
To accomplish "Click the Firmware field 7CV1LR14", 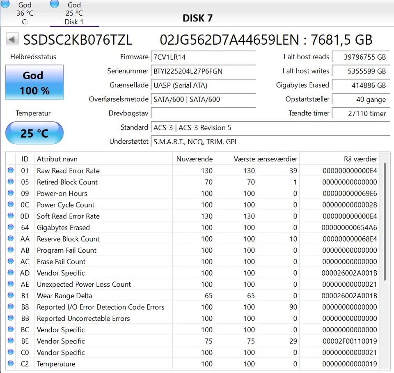I will [203, 57].
